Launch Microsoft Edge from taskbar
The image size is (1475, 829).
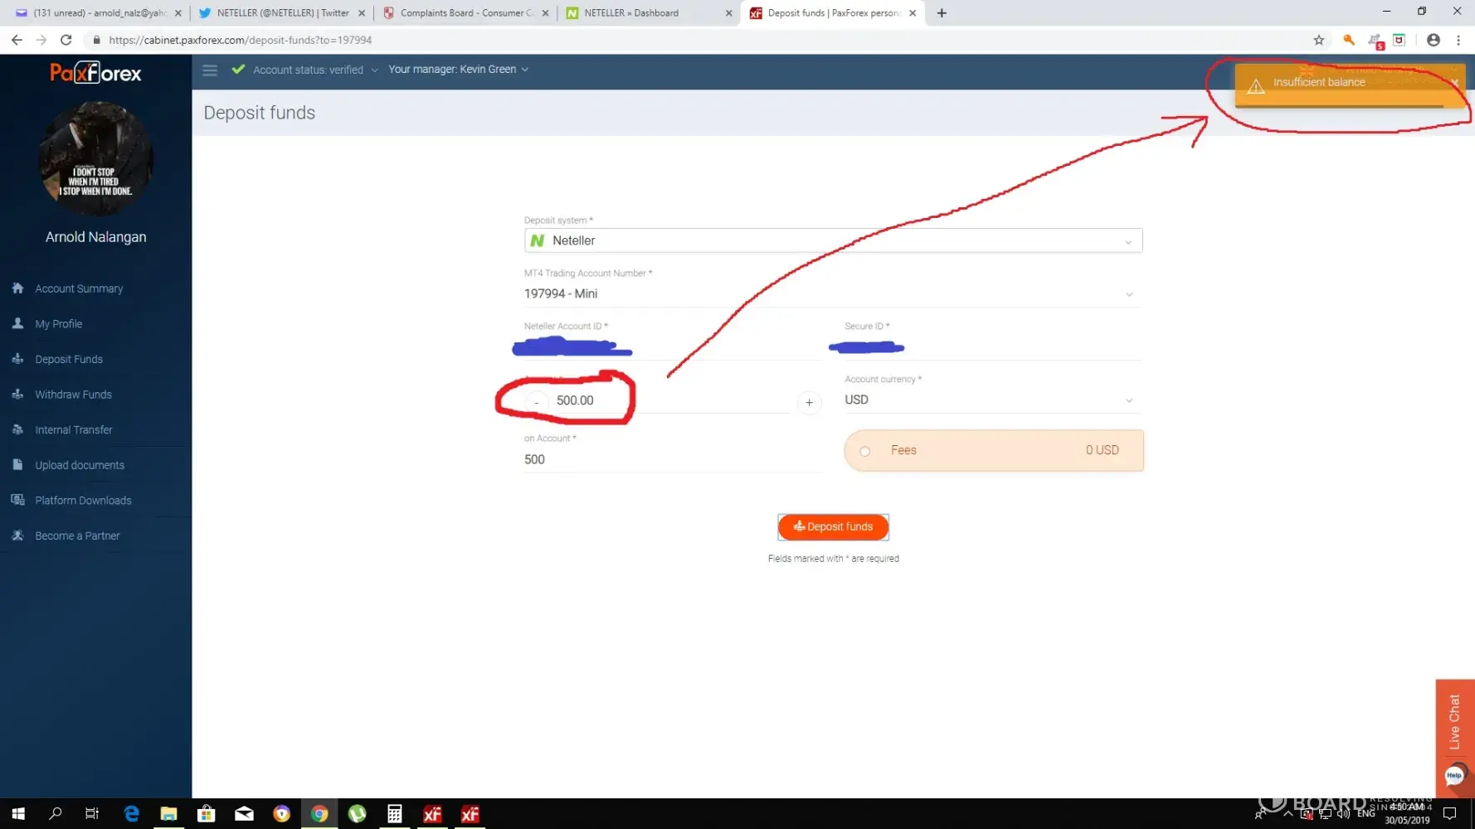pos(131,814)
